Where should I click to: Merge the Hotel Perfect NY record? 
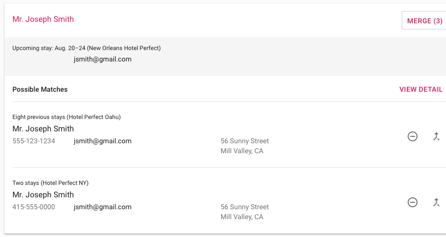pos(436,202)
